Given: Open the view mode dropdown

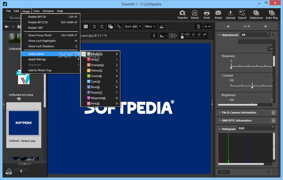Looking at the screenshot, I should point(173,35).
